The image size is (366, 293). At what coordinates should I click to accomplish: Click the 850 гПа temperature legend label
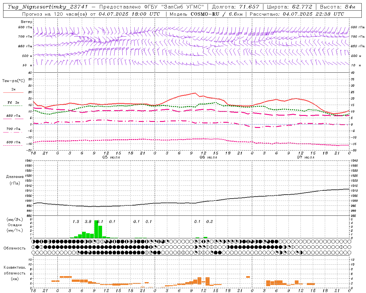click(x=13, y=116)
